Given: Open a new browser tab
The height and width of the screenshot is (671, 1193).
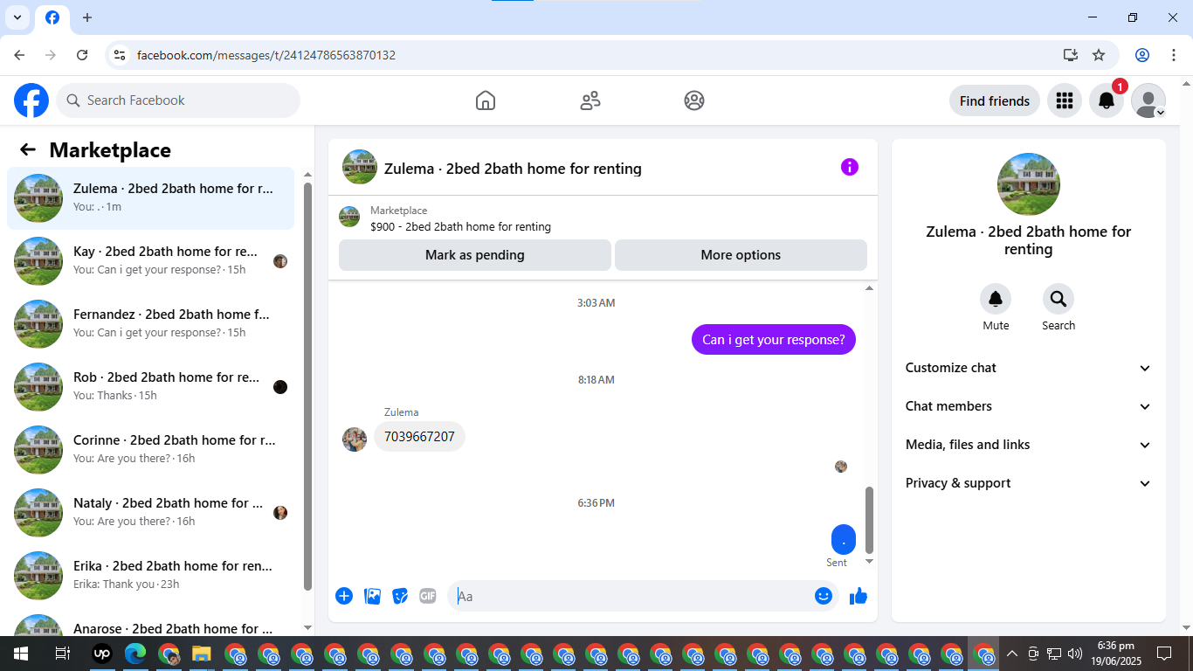Looking at the screenshot, I should click(87, 17).
